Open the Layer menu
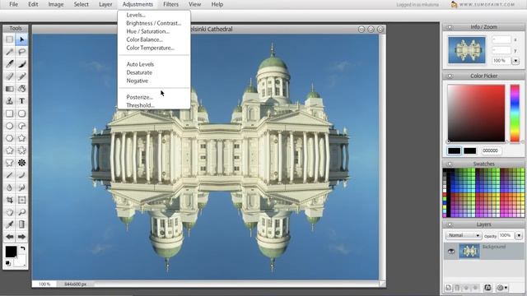 [x=105, y=4]
